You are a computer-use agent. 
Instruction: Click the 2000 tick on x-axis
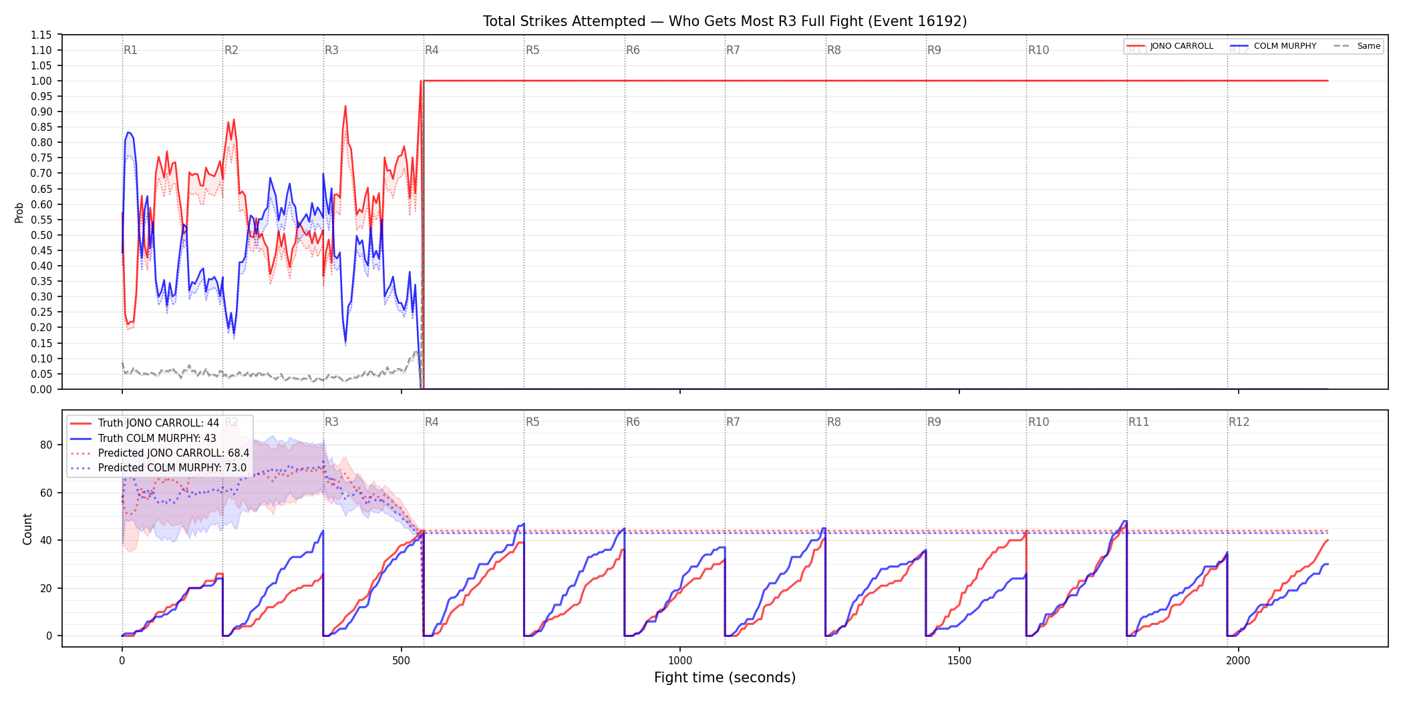coord(1238,661)
